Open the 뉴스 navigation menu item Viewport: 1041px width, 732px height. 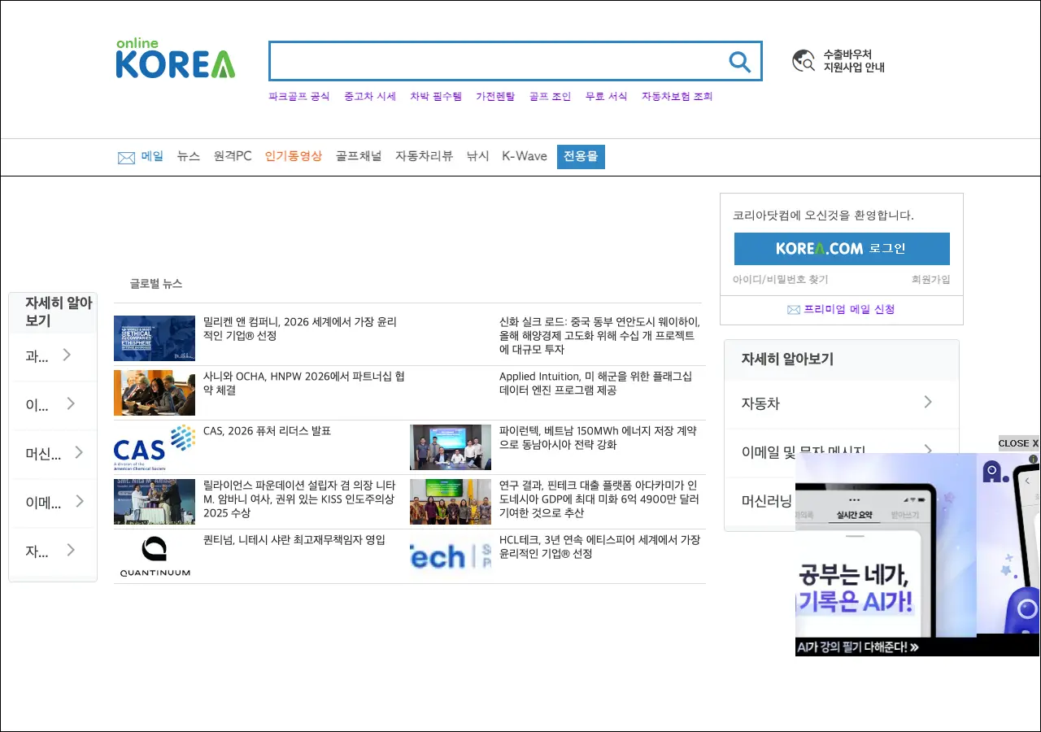pos(188,156)
